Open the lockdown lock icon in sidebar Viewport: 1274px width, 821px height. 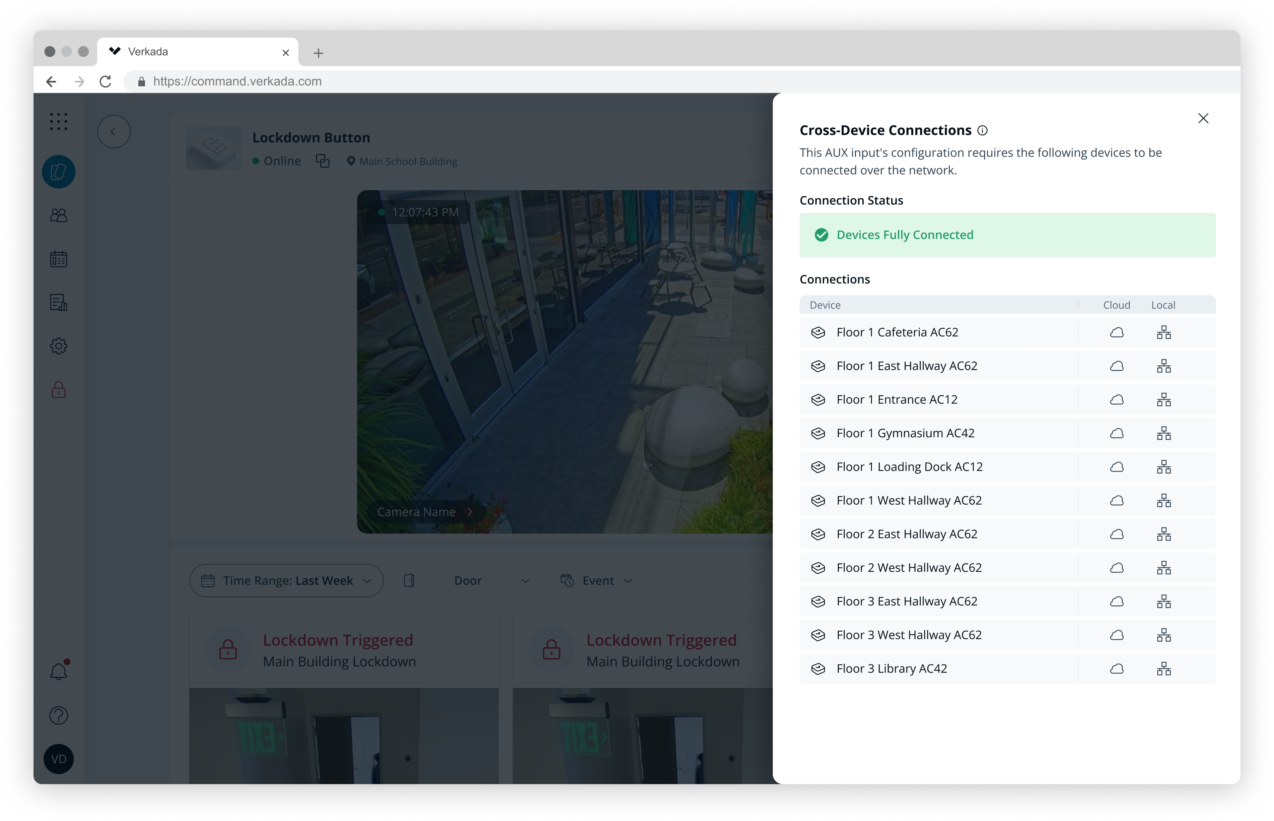(x=59, y=390)
